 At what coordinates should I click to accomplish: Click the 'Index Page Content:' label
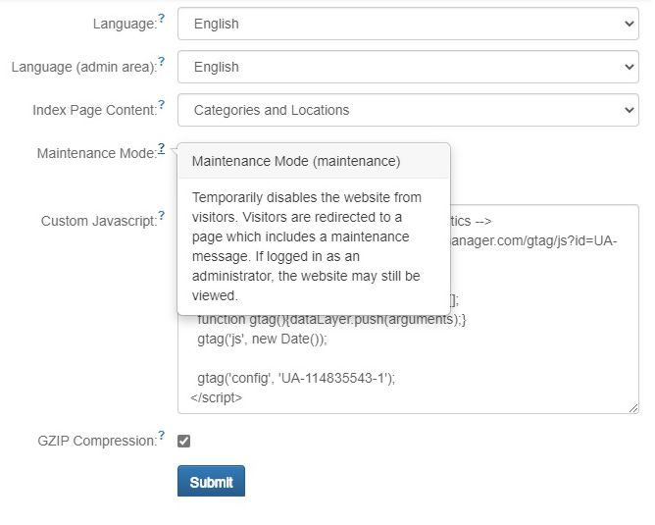click(x=95, y=110)
